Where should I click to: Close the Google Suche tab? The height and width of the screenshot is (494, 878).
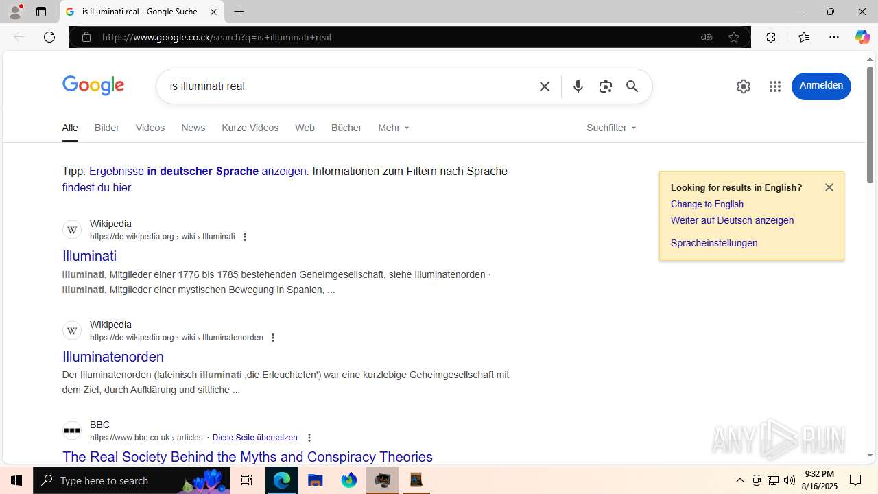[213, 12]
